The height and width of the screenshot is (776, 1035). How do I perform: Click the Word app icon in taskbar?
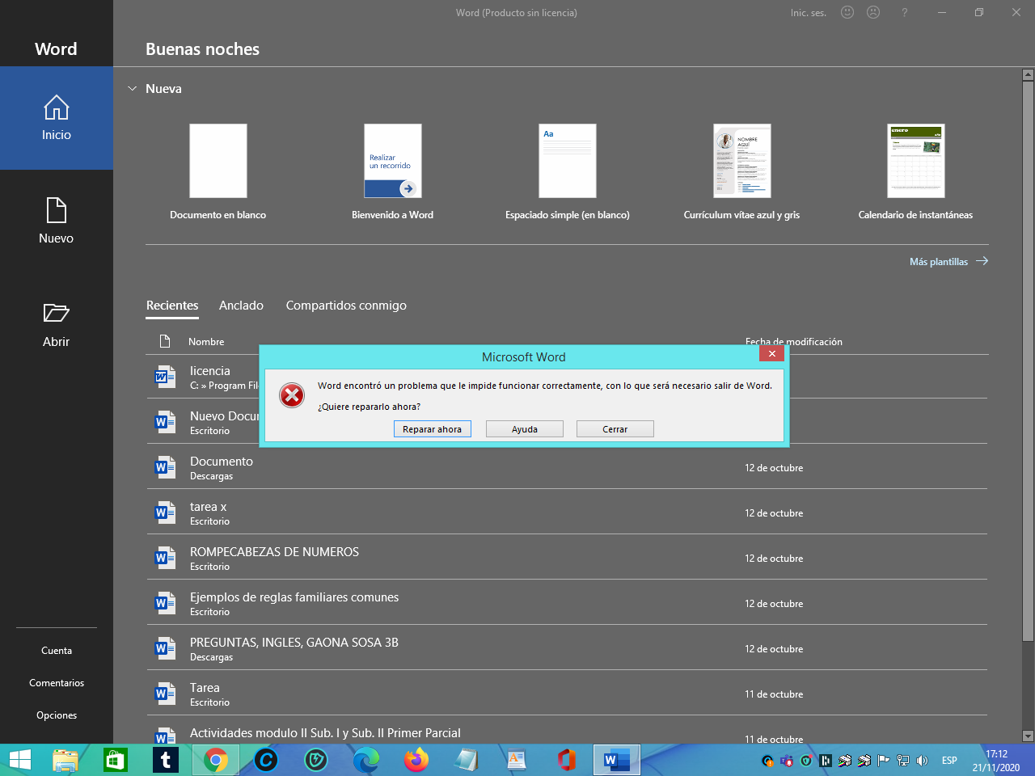(x=617, y=760)
